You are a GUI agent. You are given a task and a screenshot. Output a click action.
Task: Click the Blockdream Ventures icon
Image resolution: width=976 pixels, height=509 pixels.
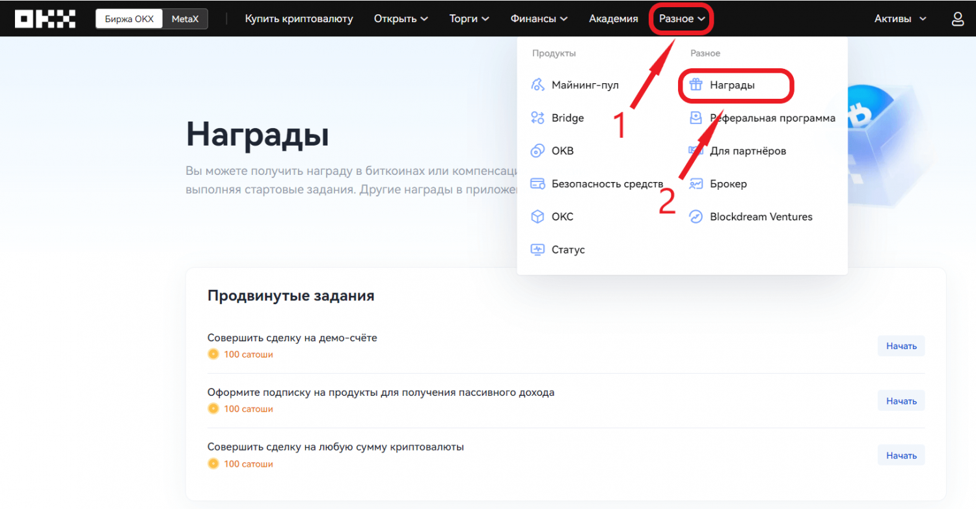pos(696,216)
